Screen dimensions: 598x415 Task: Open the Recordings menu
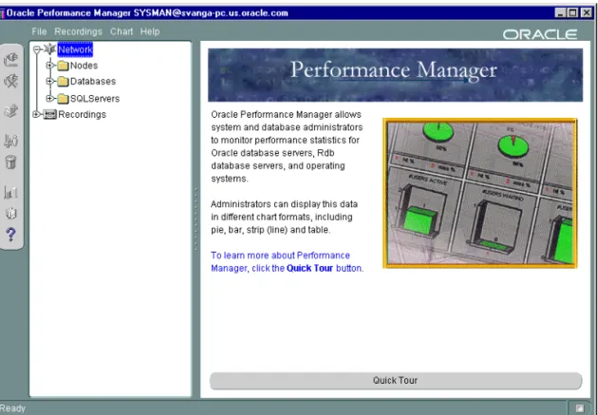click(x=78, y=31)
